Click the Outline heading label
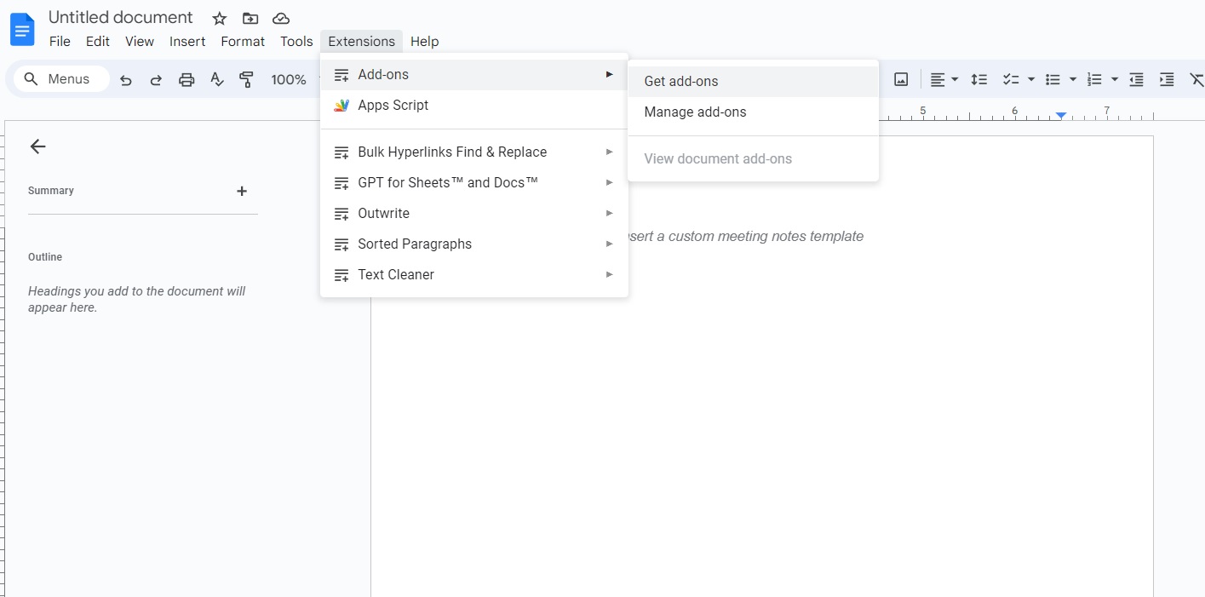Screen dimensions: 1205x597 (x=45, y=257)
